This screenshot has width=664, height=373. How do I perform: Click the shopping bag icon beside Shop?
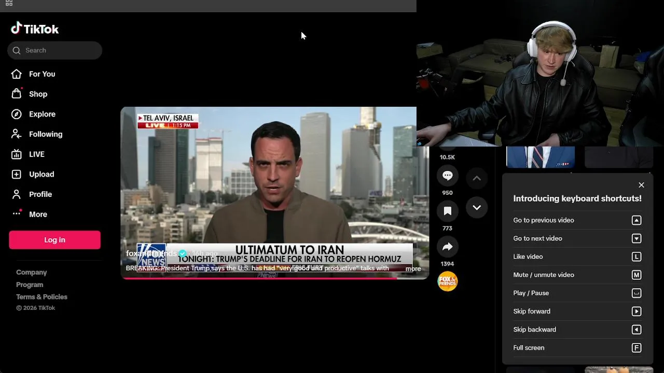[x=17, y=94]
